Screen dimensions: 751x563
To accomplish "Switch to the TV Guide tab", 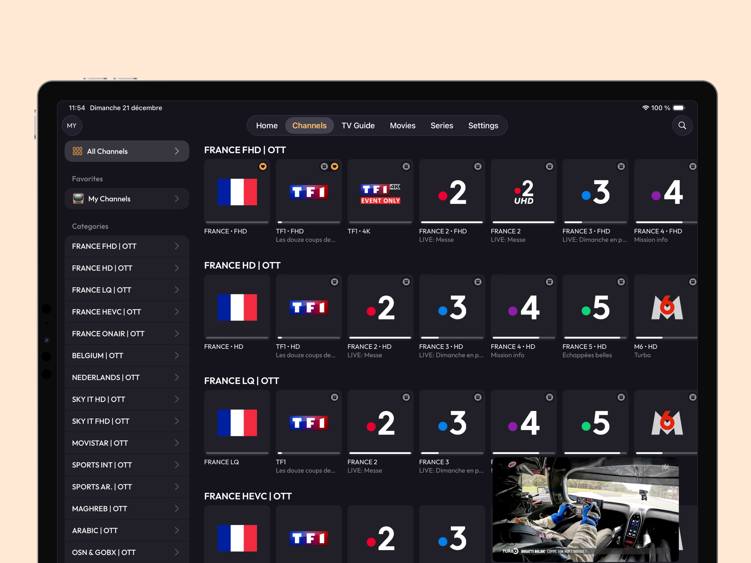I will click(x=358, y=126).
